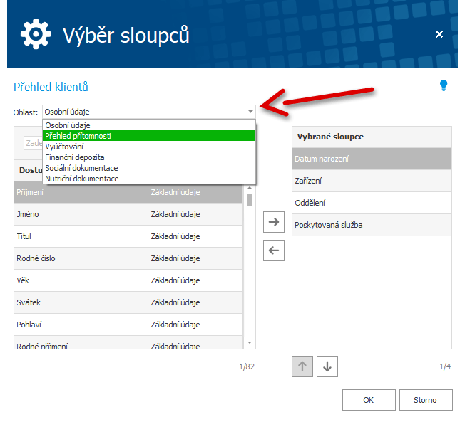Close the Výběr sloupců dialog
This screenshot has width=465, height=422.
(x=439, y=34)
